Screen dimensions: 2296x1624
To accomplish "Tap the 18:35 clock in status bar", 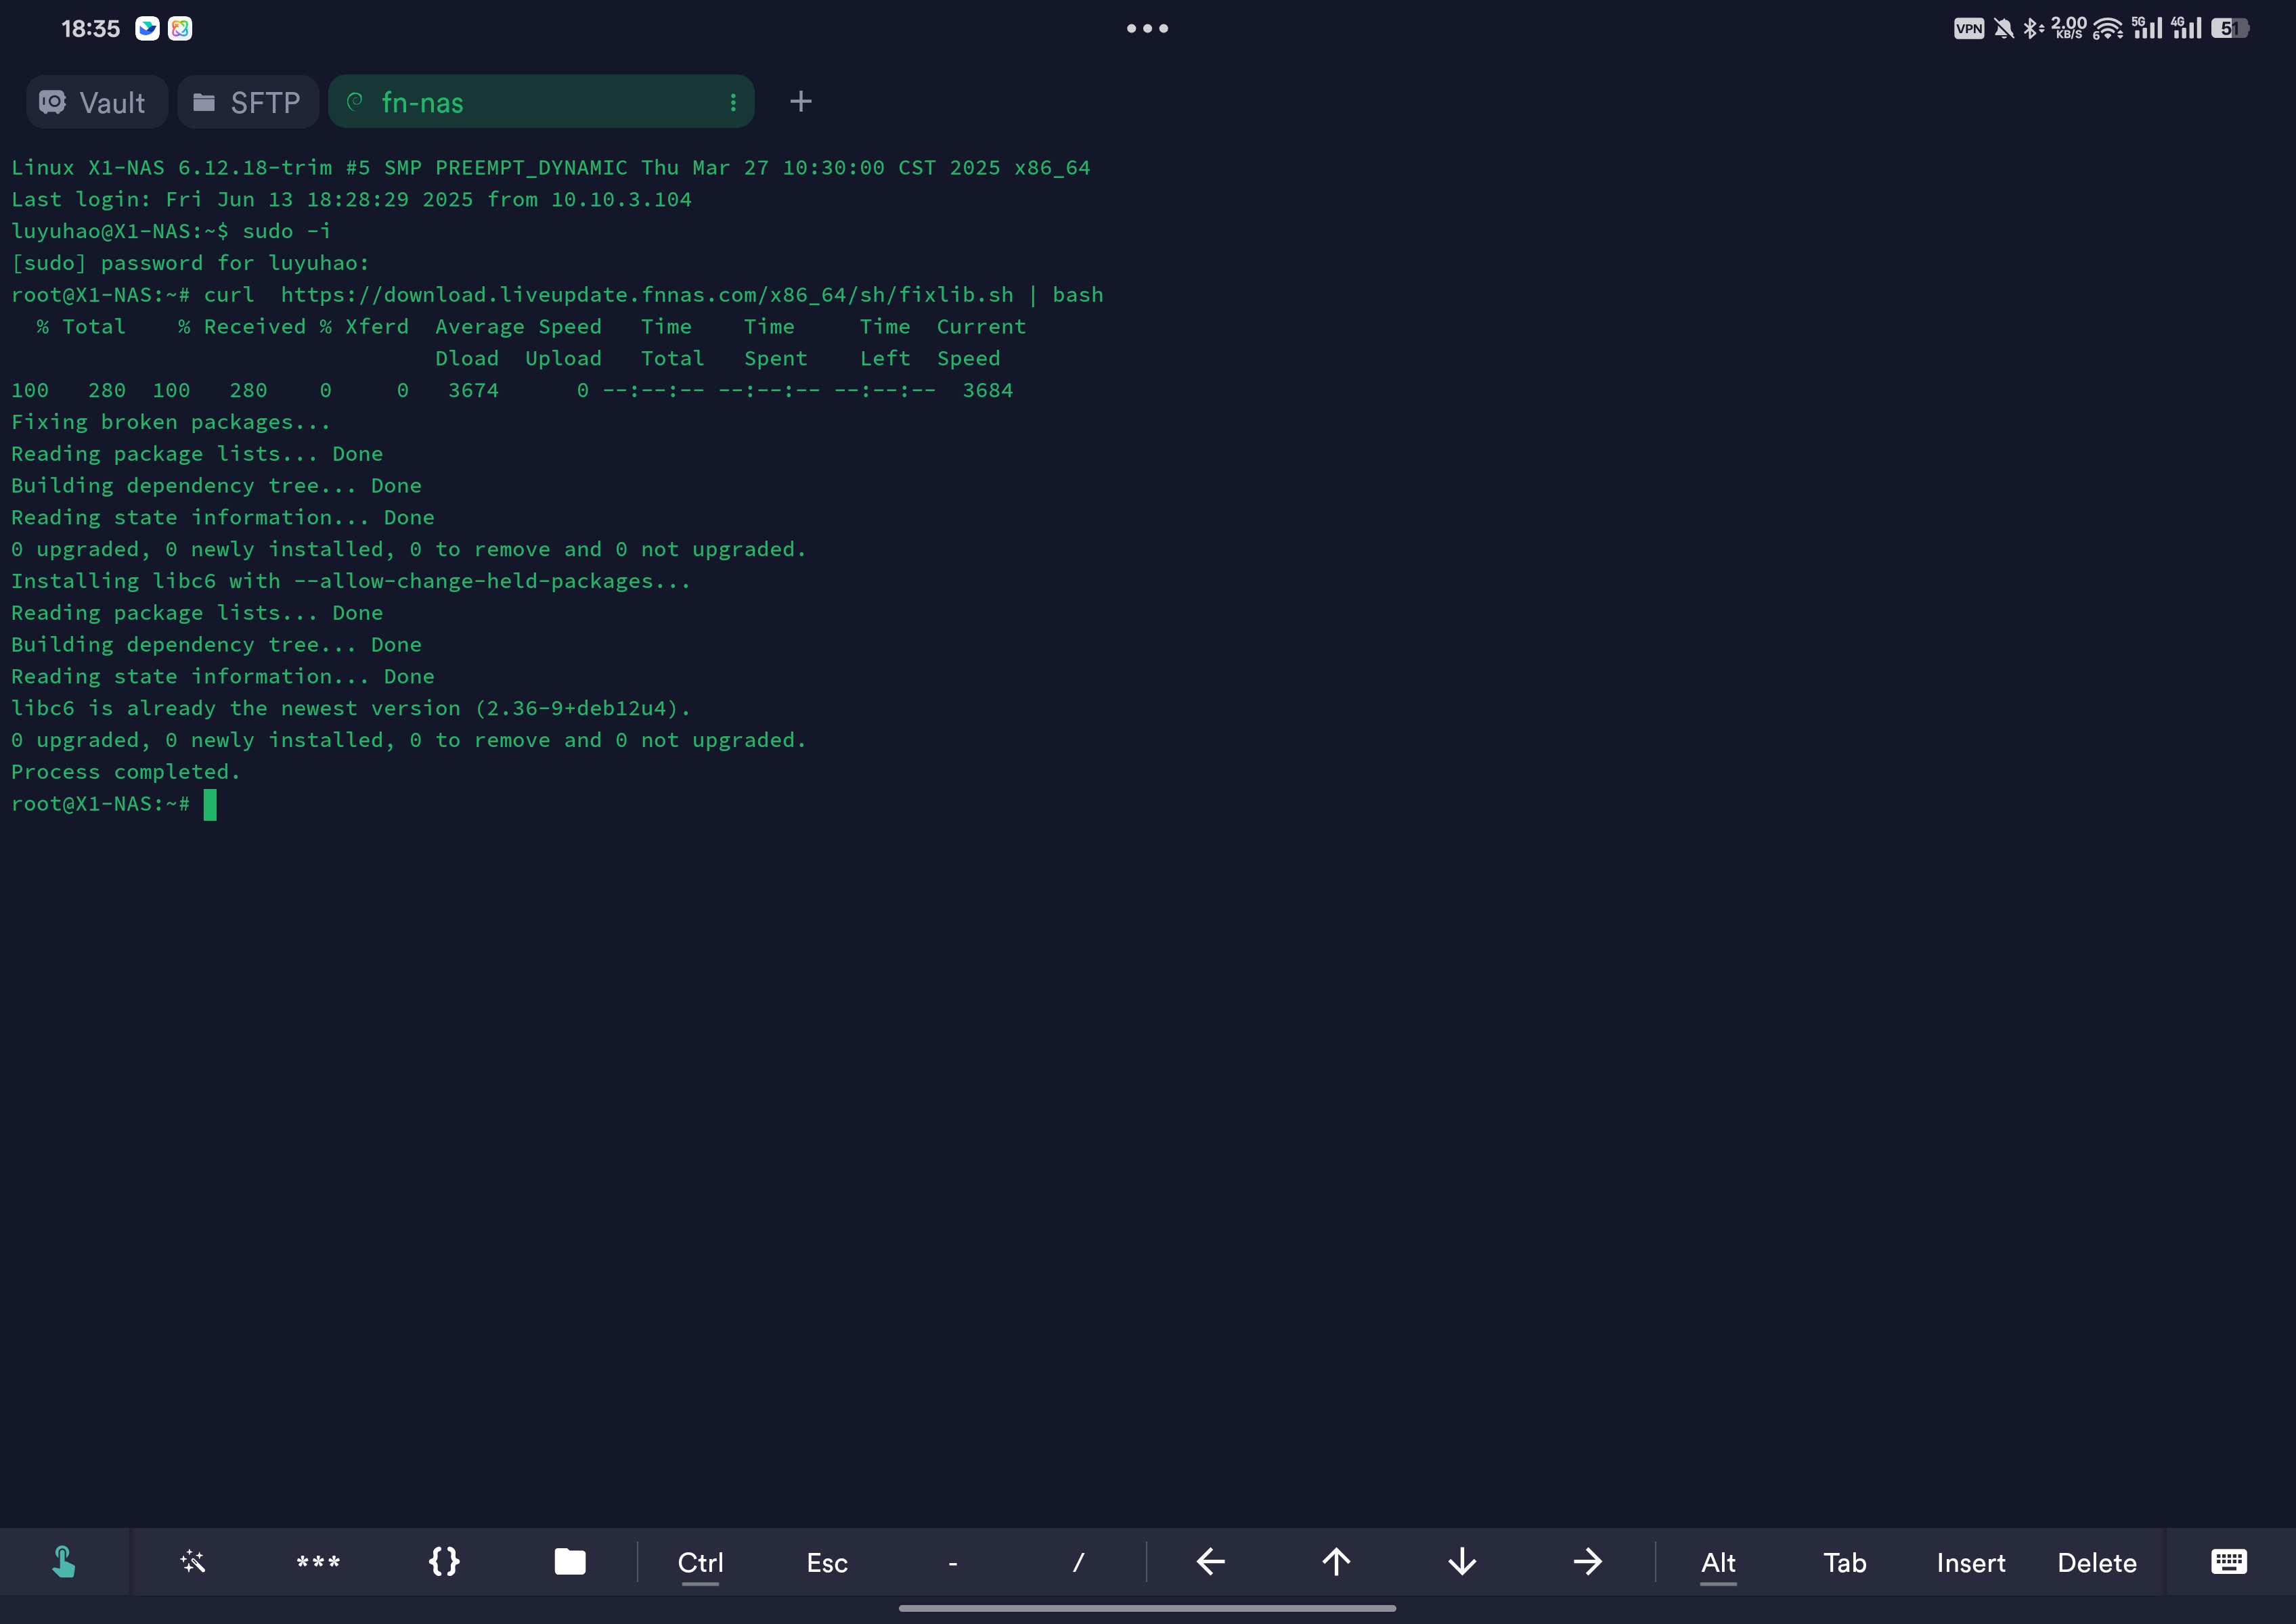I will 90,29.
